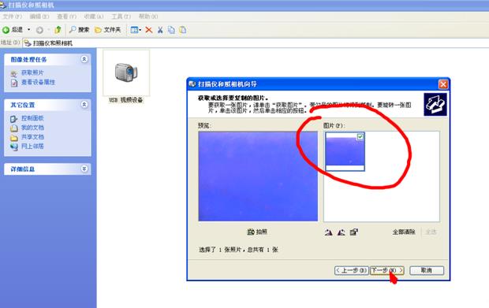
Task: Click the red Delete X toolbar icon
Action: pos(149,30)
